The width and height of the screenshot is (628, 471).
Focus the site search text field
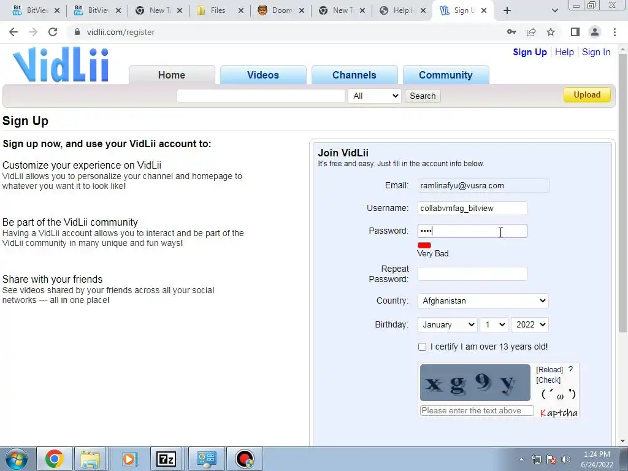click(261, 96)
